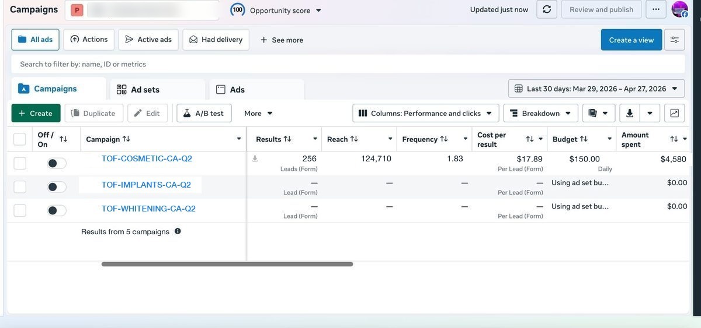Sort campaigns by Campaign name
701x328 pixels.
coord(126,139)
